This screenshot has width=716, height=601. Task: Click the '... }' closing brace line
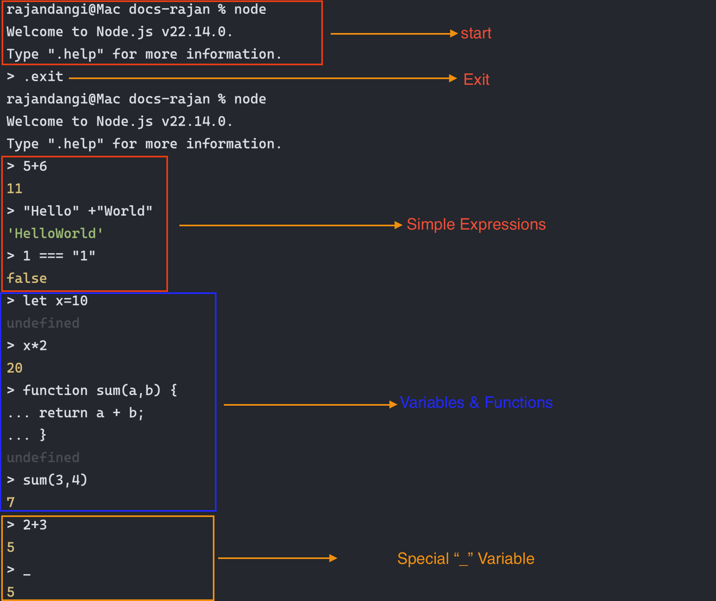coord(27,435)
